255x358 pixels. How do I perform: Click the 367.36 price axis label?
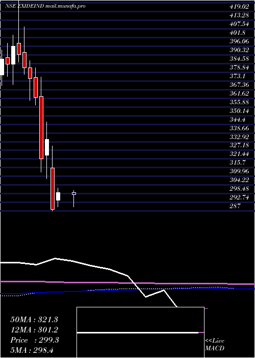[x=239, y=85]
